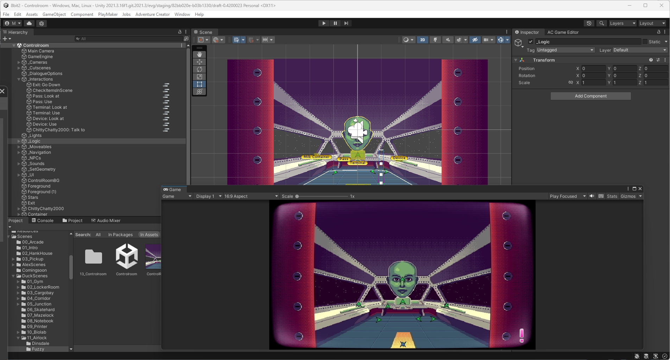The width and height of the screenshot is (670, 360).
Task: Toggle the 2D scene view mode
Action: [x=422, y=40]
